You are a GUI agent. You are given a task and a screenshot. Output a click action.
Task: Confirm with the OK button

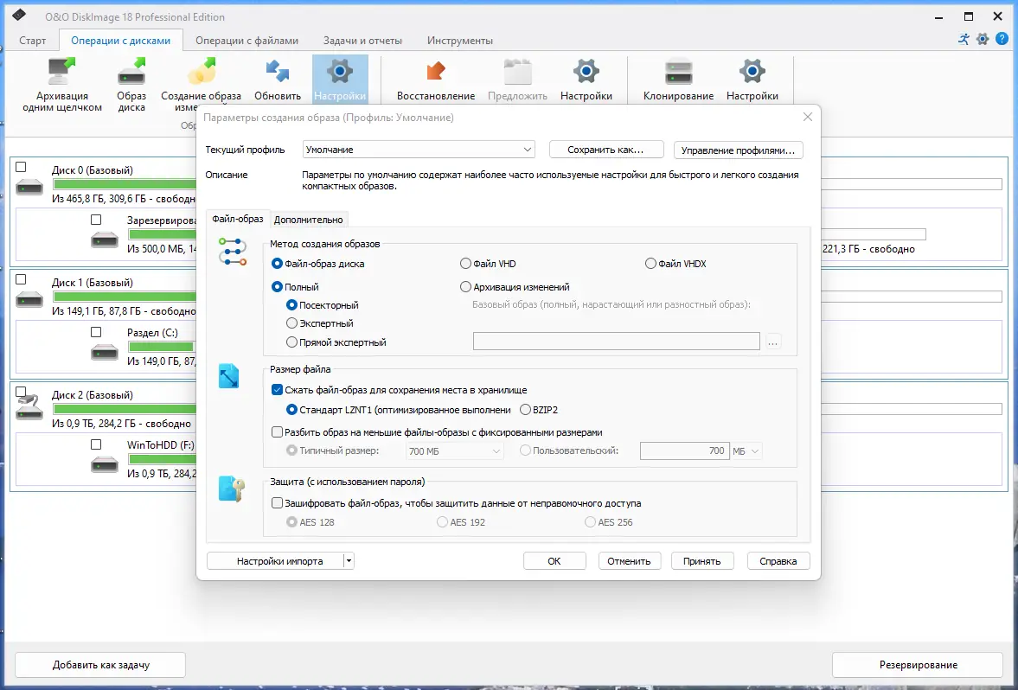pyautogui.click(x=554, y=561)
